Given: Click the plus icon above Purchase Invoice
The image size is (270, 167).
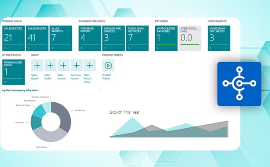Looking at the screenshot, I should pyautogui.click(x=77, y=65).
